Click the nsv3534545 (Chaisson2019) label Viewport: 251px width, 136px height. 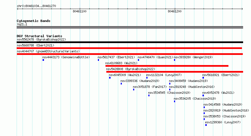click(169, 93)
